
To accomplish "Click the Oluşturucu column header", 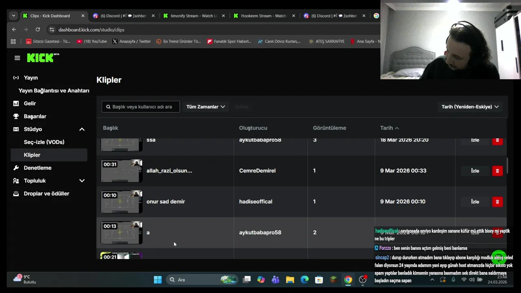I will click(x=253, y=128).
